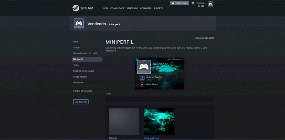Screen dimensions: 285x140
Task: Click the account avatar in top right
Action: (x=211, y=4)
